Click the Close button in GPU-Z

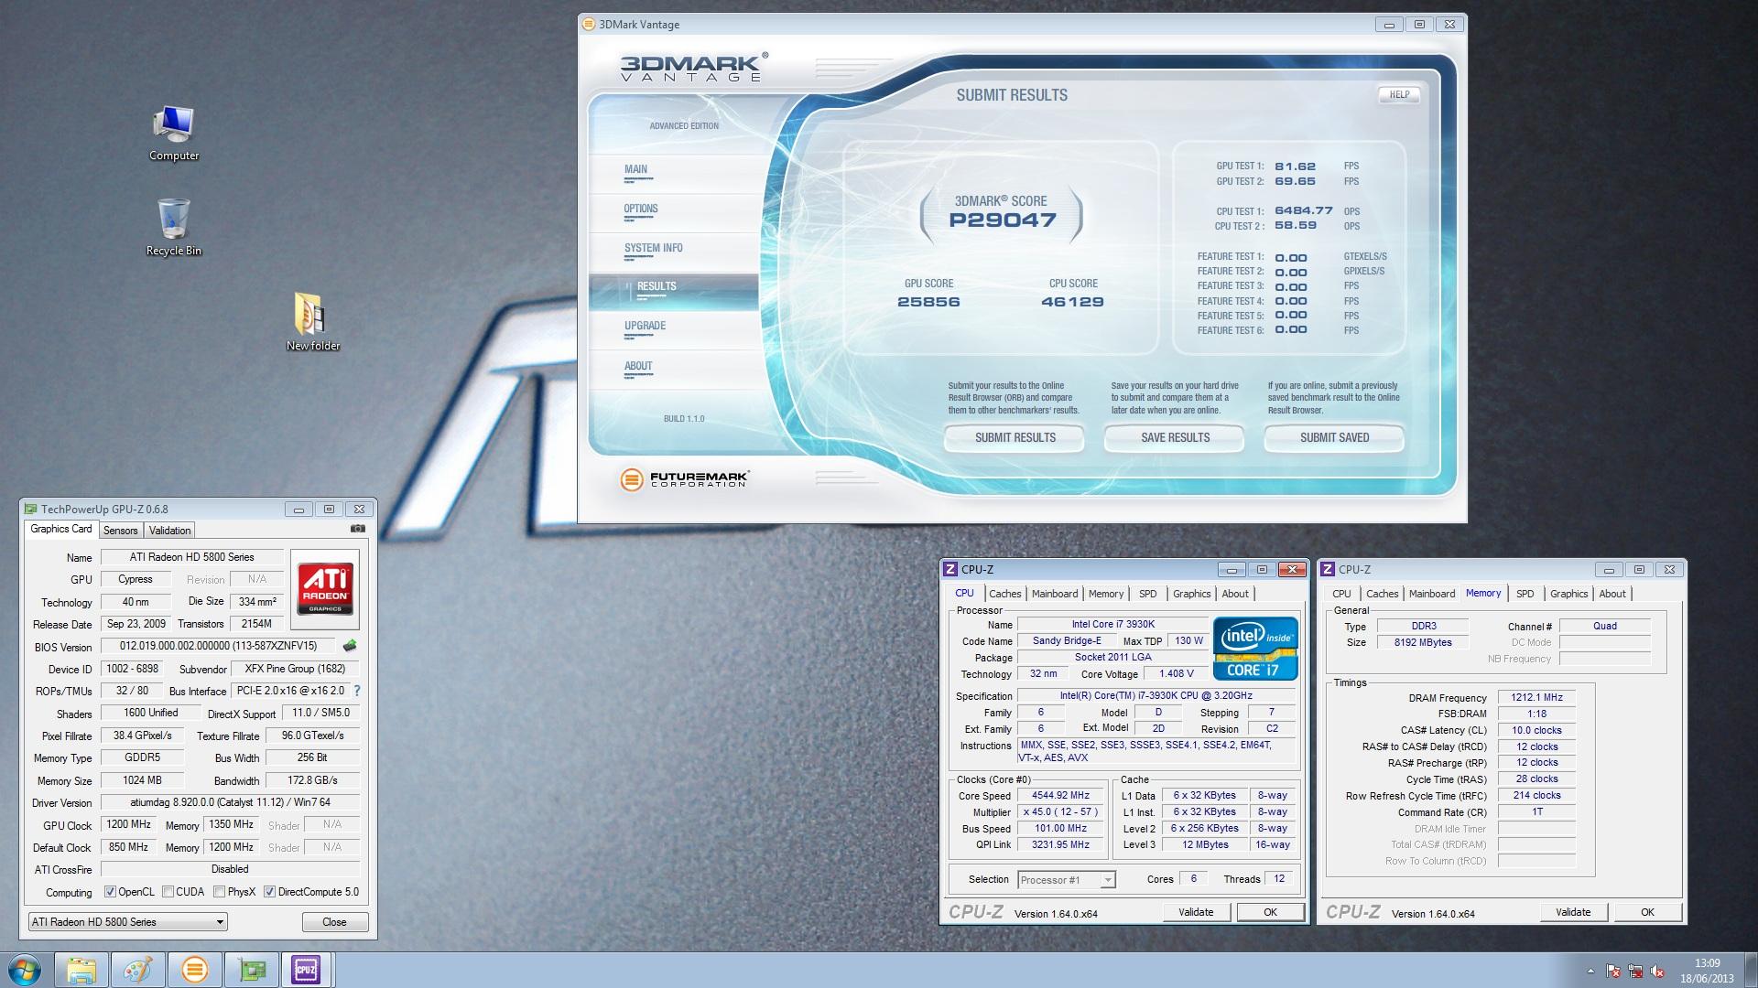[x=334, y=922]
